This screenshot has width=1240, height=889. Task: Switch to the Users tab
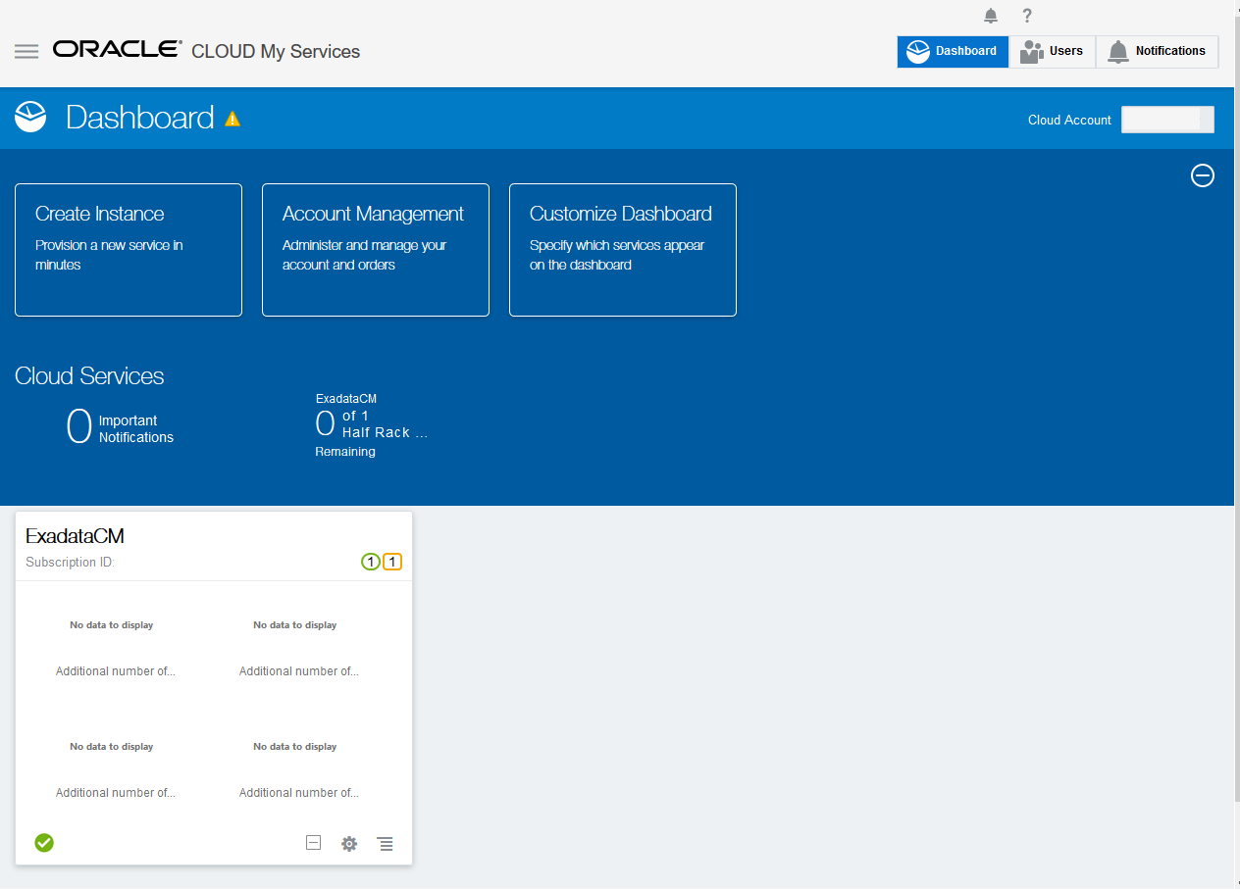1053,51
